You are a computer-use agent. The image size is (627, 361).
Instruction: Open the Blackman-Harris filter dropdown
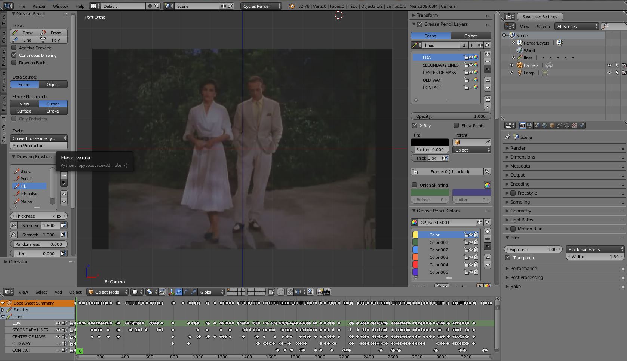[595, 249]
